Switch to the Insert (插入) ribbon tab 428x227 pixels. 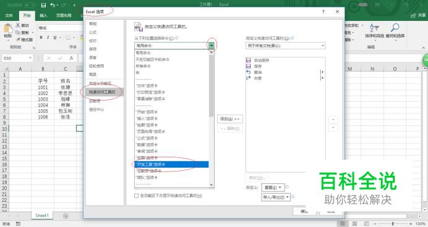(x=43, y=15)
